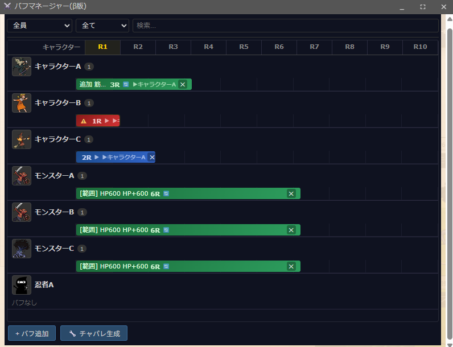Select the R8 round column

coord(349,47)
